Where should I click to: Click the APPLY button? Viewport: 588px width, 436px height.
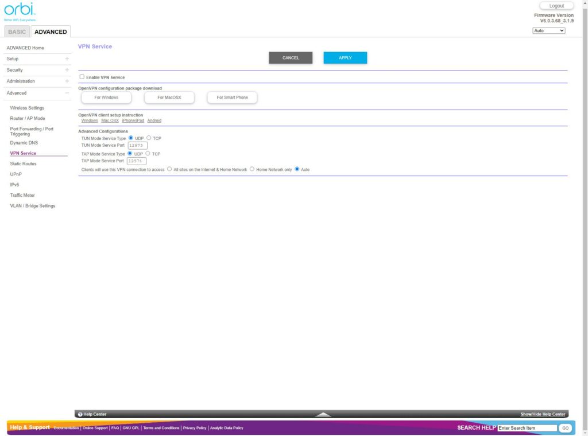(x=345, y=58)
